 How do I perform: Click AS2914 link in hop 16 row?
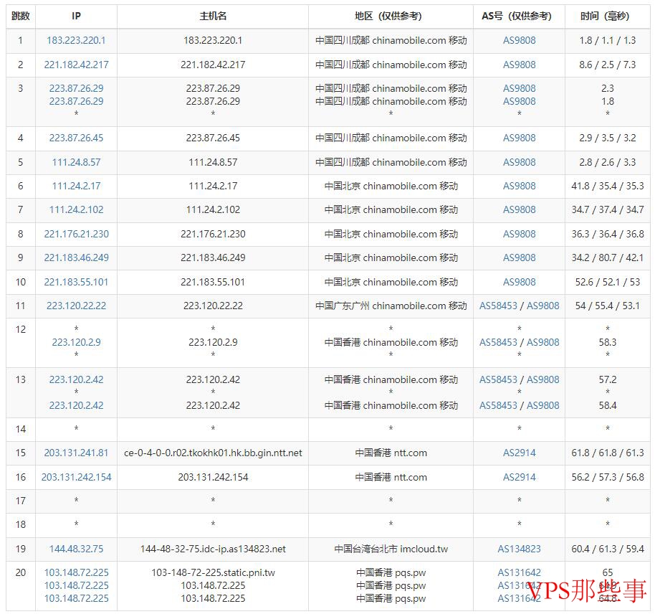click(x=520, y=477)
